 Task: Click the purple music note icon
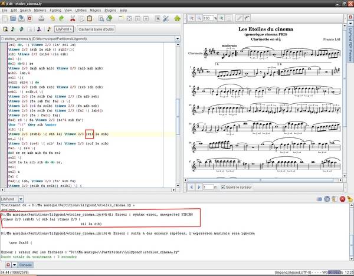click(x=39, y=29)
